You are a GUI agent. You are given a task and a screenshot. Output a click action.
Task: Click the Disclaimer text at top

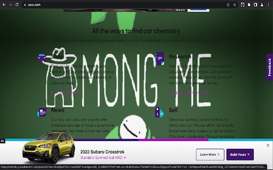coord(180,10)
